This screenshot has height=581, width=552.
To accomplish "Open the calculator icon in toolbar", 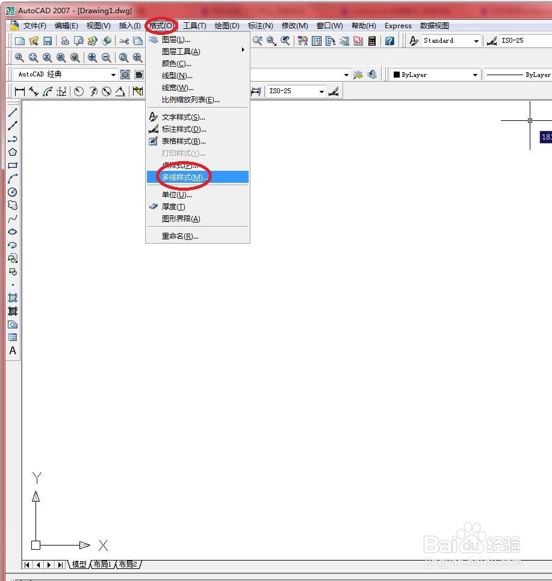I will [x=372, y=41].
